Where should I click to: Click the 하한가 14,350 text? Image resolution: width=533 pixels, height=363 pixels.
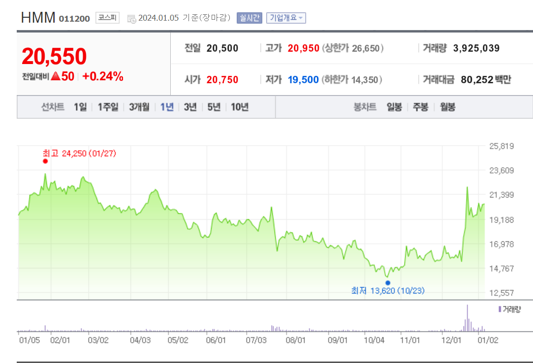(352, 80)
